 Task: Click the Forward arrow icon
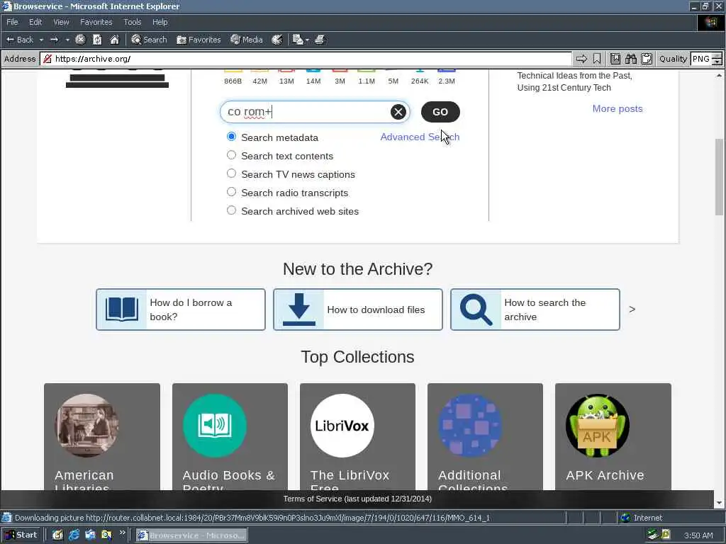coord(54,40)
